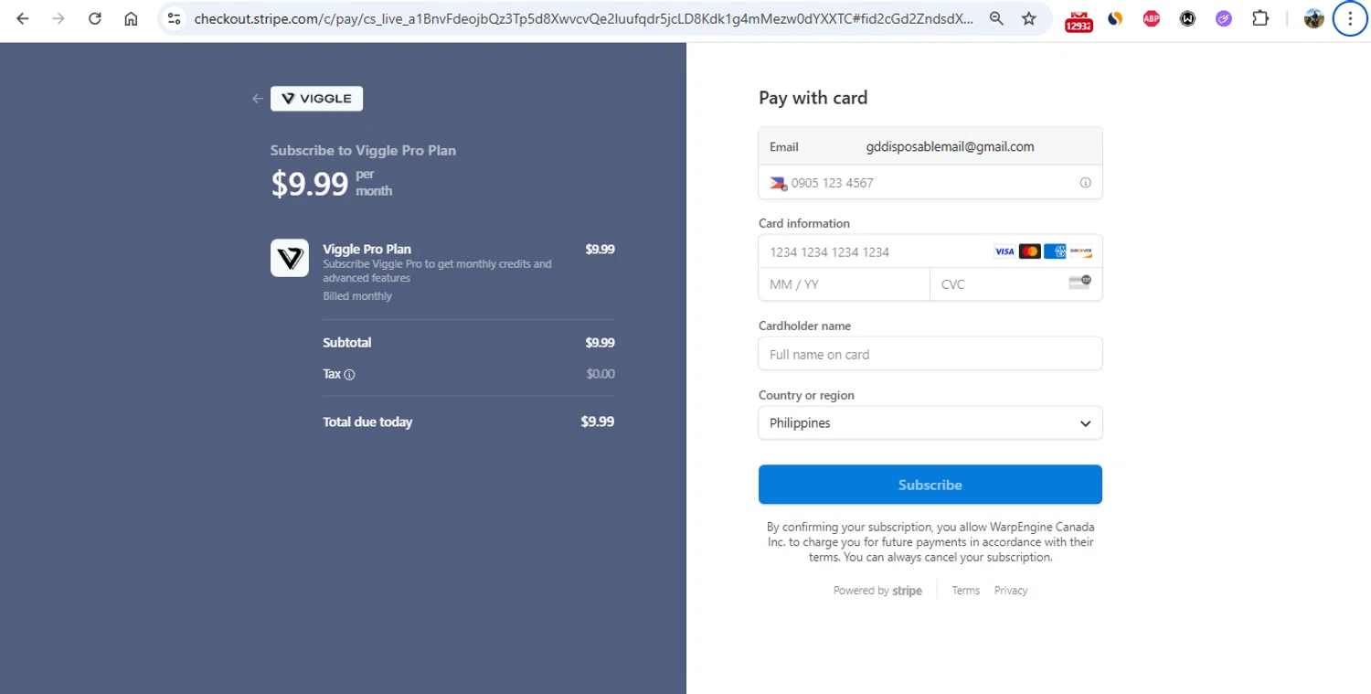Bookmark this page with the star
This screenshot has width=1371, height=694.
click(x=1029, y=18)
